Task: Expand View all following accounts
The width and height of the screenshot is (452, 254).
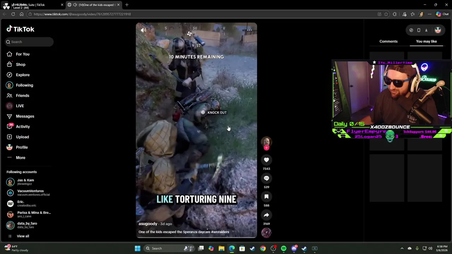Action: pos(23,236)
